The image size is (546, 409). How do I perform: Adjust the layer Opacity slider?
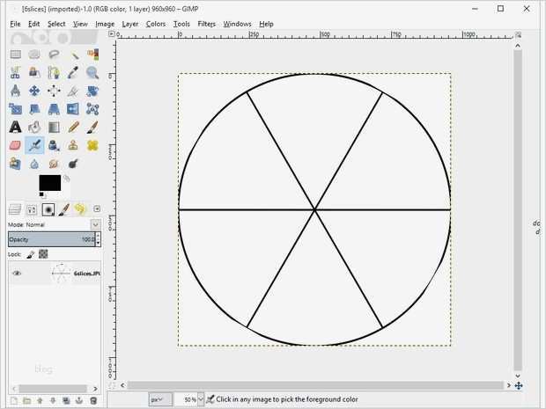(x=52, y=239)
